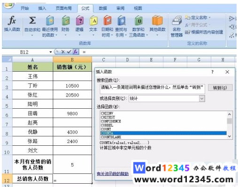
Task: Open the Date and Time functions icon
Action: [x=107, y=21]
